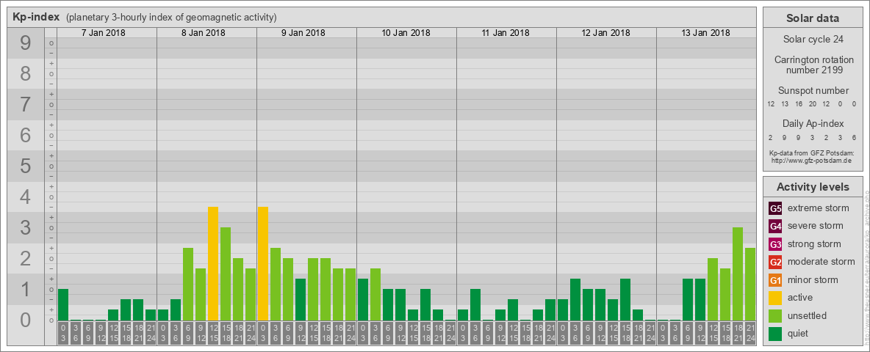The width and height of the screenshot is (870, 352).
Task: Click the '21 24' time label under 13 Jan 2018
Action: coord(750,333)
